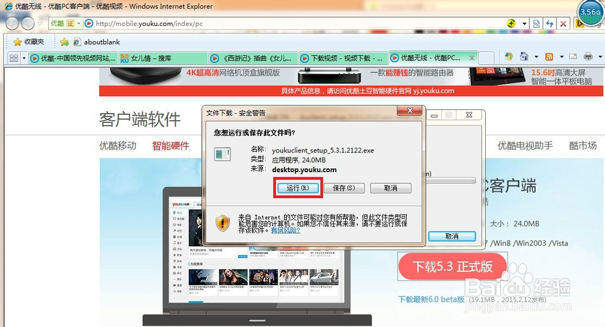Switch to the 《西游记》插曲 tab
The height and width of the screenshot is (327, 605).
pos(253,58)
